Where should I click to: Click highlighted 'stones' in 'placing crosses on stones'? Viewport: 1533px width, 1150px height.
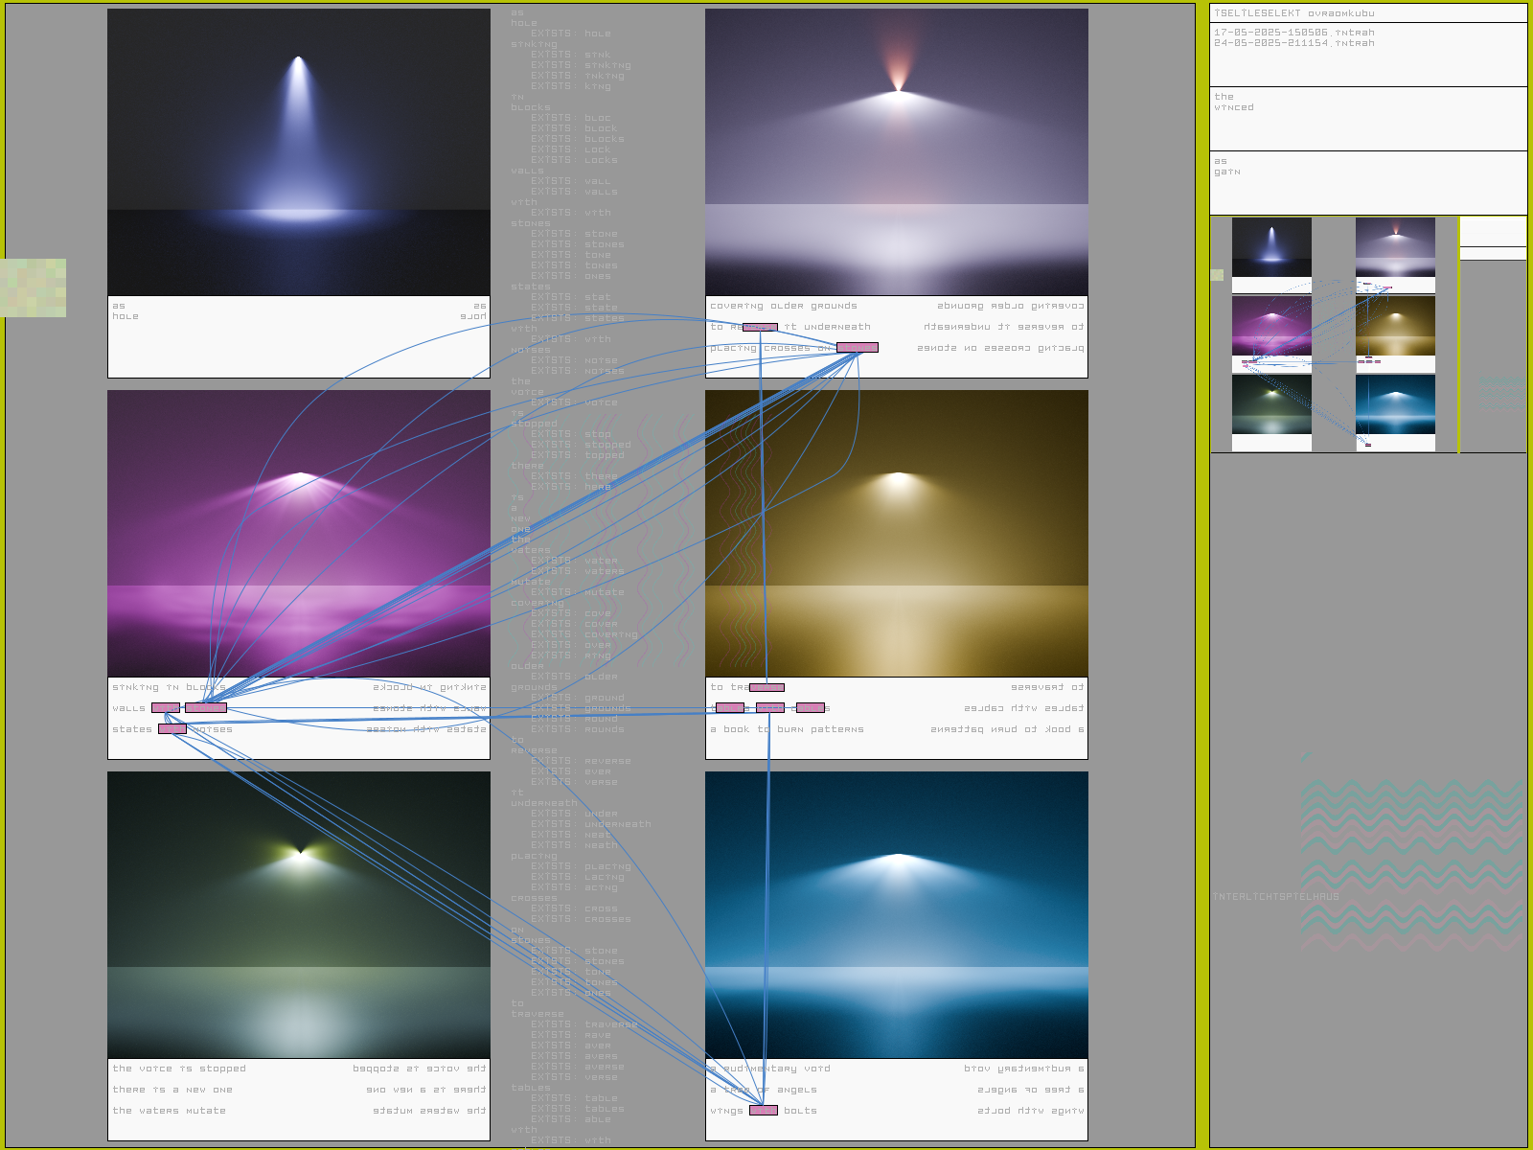click(x=857, y=348)
